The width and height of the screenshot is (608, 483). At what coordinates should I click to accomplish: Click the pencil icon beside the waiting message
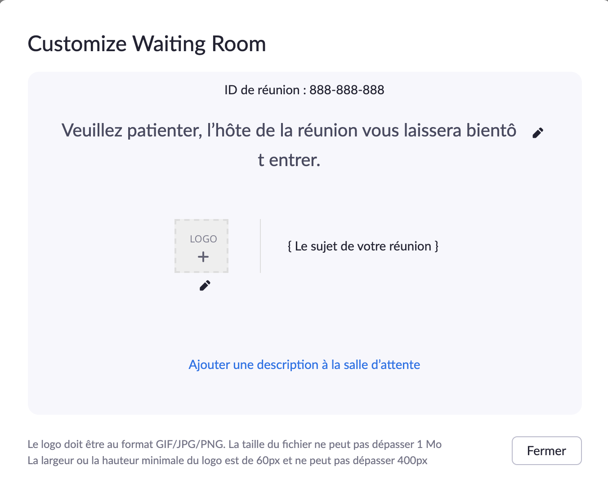pos(538,133)
